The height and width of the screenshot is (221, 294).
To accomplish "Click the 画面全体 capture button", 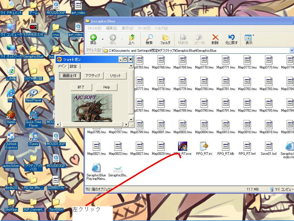I will [x=70, y=76].
